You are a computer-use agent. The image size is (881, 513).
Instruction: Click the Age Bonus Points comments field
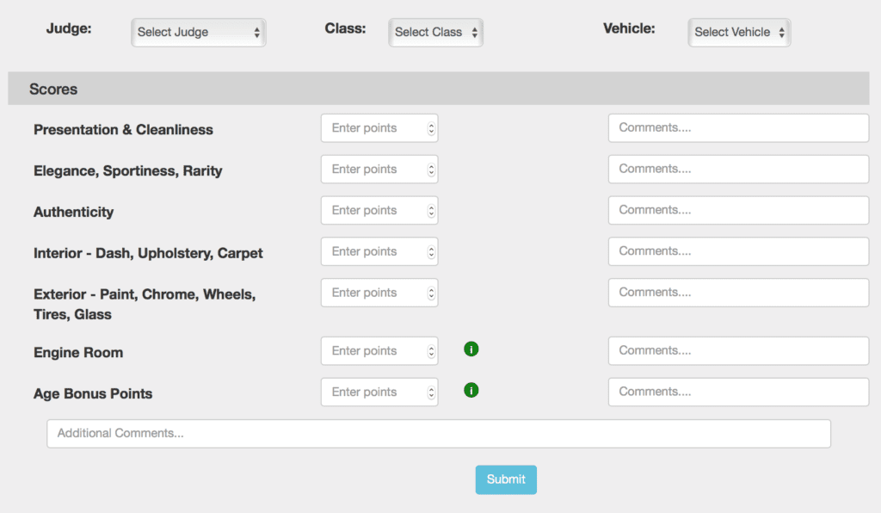738,392
